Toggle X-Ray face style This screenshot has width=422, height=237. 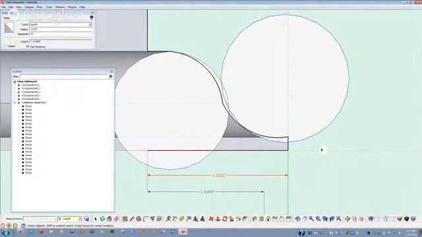(x=371, y=219)
